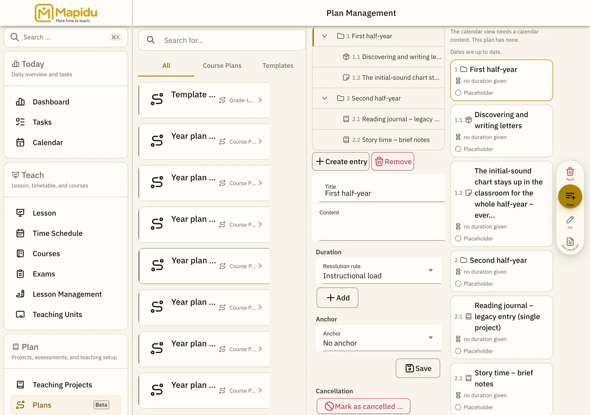Open the Resolution rule dropdown
Viewport: 590px width, 415px height.
(x=378, y=271)
